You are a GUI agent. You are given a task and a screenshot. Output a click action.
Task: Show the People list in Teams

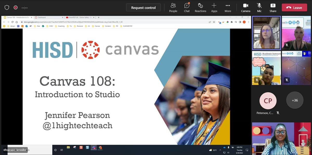tap(173, 7)
